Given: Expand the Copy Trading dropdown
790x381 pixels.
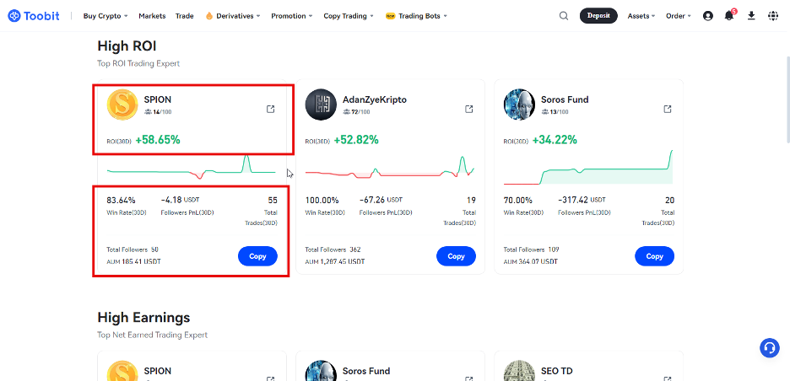Looking at the screenshot, I should tap(349, 16).
